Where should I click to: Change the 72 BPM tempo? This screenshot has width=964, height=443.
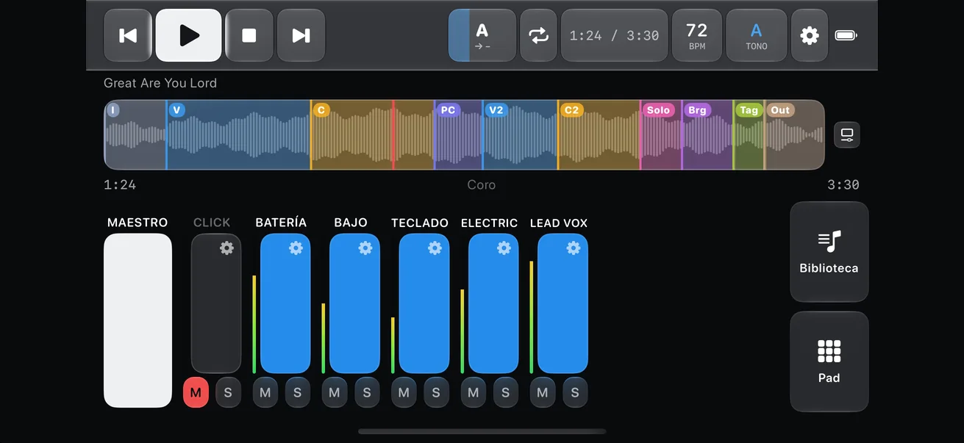click(x=696, y=35)
